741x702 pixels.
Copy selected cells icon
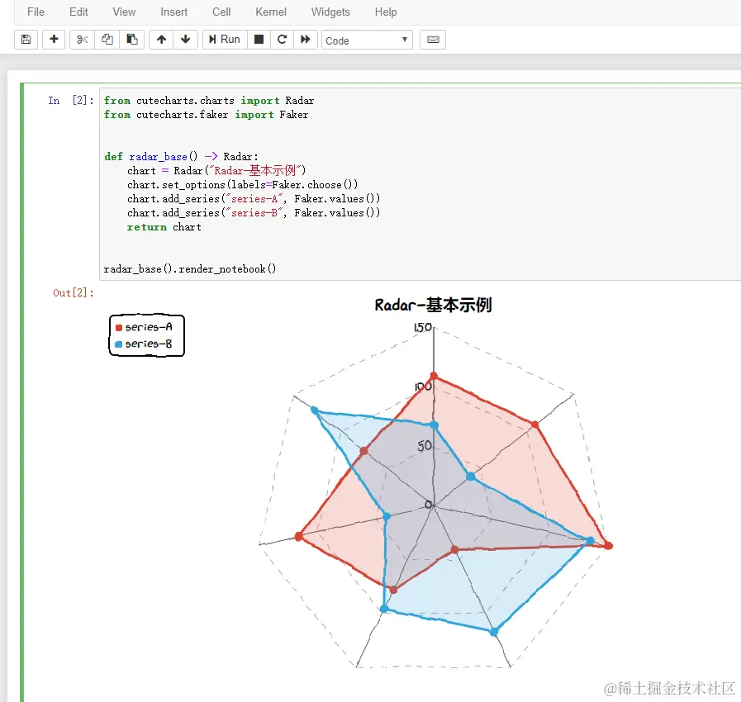(x=107, y=39)
